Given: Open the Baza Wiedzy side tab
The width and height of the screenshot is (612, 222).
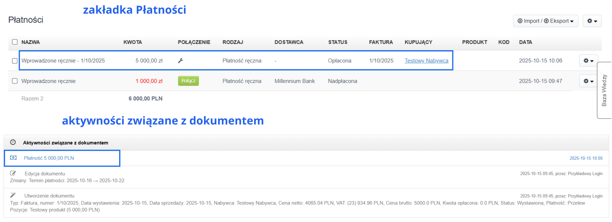Looking at the screenshot, I should pyautogui.click(x=604, y=90).
